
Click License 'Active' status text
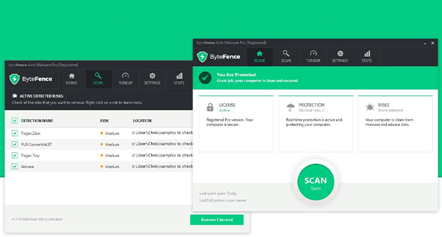click(224, 110)
